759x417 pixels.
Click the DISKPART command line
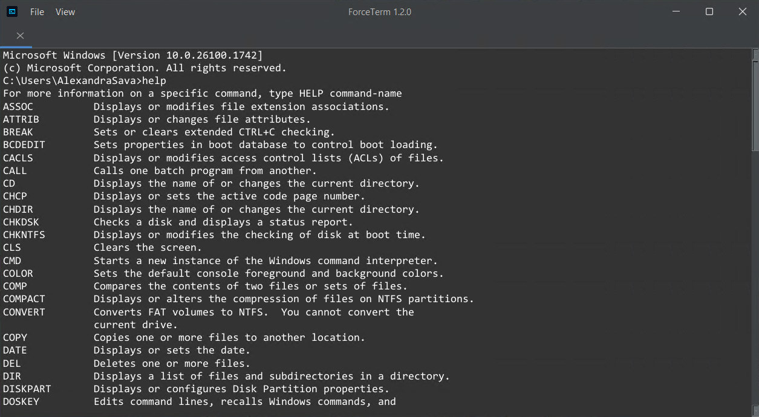(x=196, y=389)
